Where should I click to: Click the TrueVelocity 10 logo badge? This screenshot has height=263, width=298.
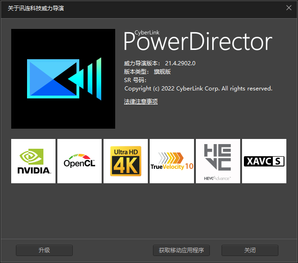coord(172,161)
